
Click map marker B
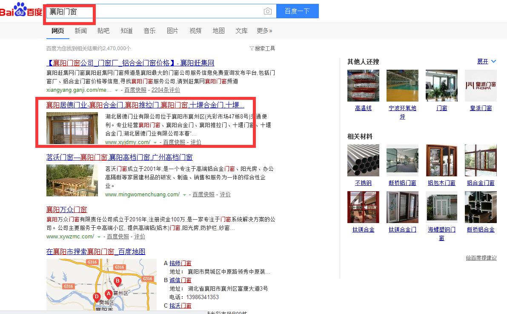pyautogui.click(x=117, y=281)
